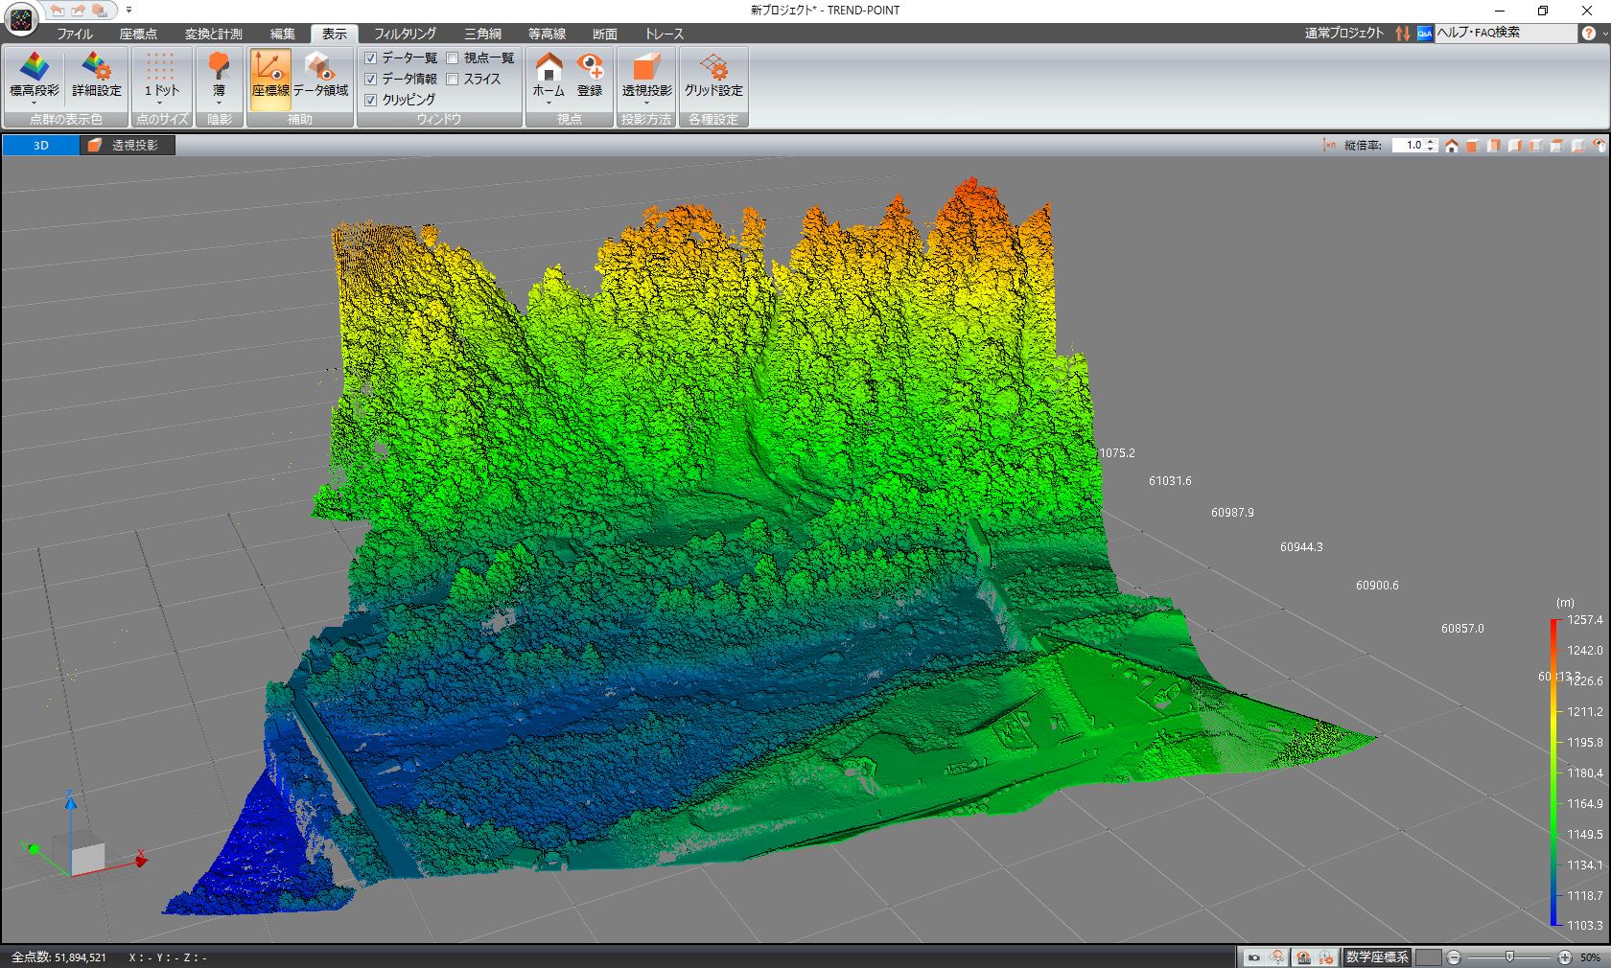Click the zoom in plus button
The image size is (1611, 968).
click(1565, 957)
